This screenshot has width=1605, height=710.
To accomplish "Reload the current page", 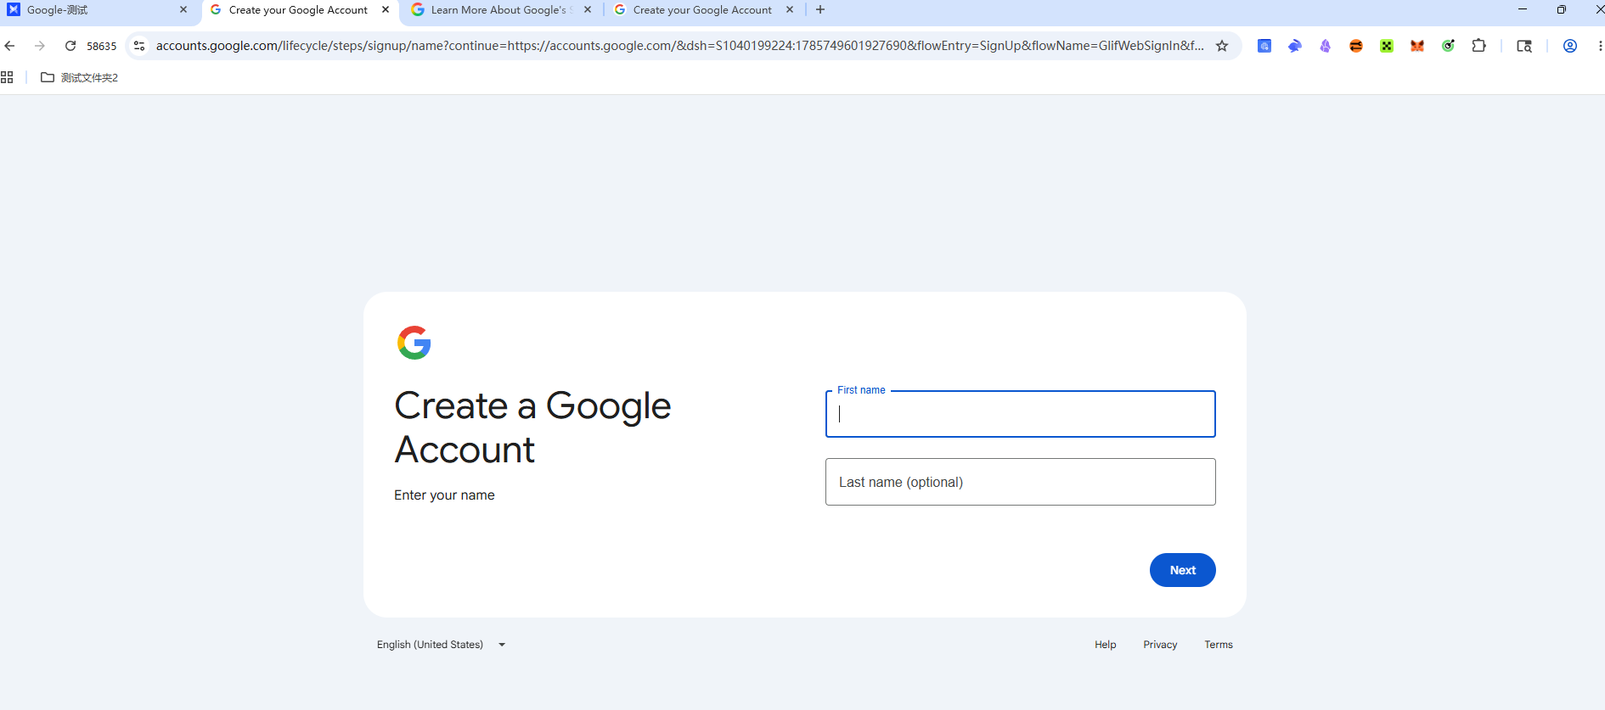I will coord(70,46).
